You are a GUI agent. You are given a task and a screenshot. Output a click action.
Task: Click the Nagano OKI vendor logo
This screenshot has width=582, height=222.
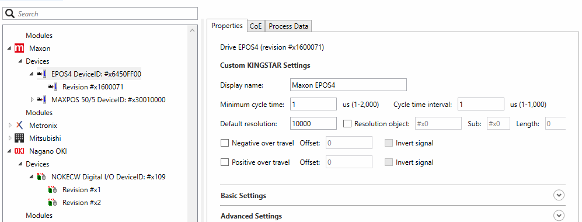[19, 151]
